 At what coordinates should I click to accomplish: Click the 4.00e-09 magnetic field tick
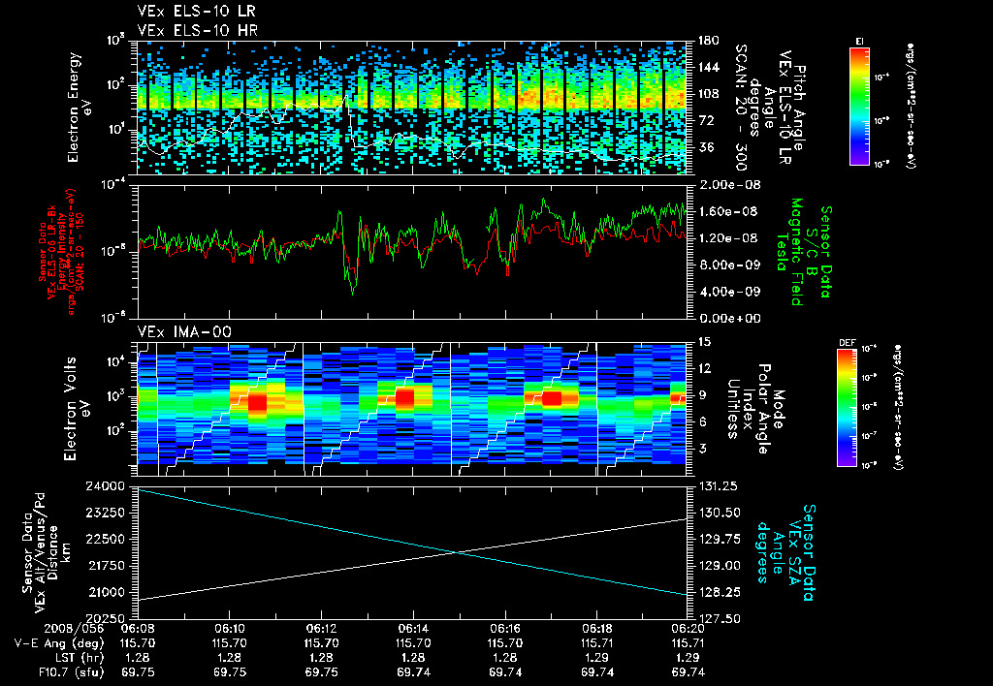tap(729, 292)
